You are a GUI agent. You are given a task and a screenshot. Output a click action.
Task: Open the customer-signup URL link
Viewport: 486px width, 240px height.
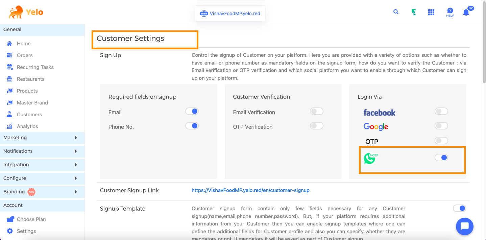(x=250, y=190)
